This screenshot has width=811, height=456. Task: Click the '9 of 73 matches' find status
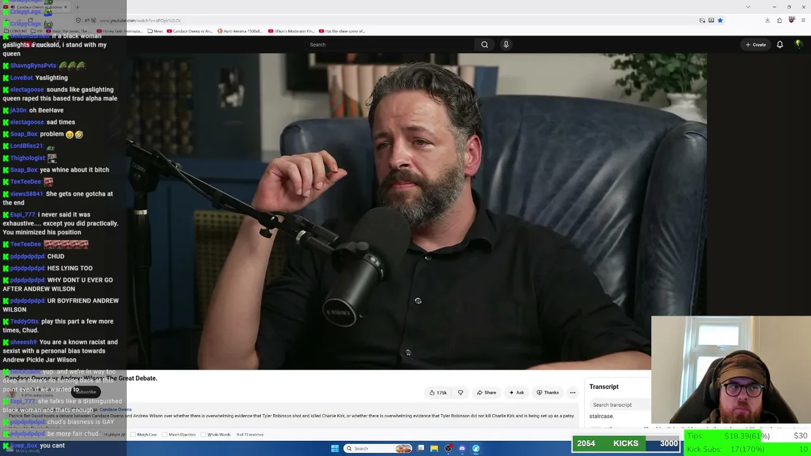pos(250,434)
